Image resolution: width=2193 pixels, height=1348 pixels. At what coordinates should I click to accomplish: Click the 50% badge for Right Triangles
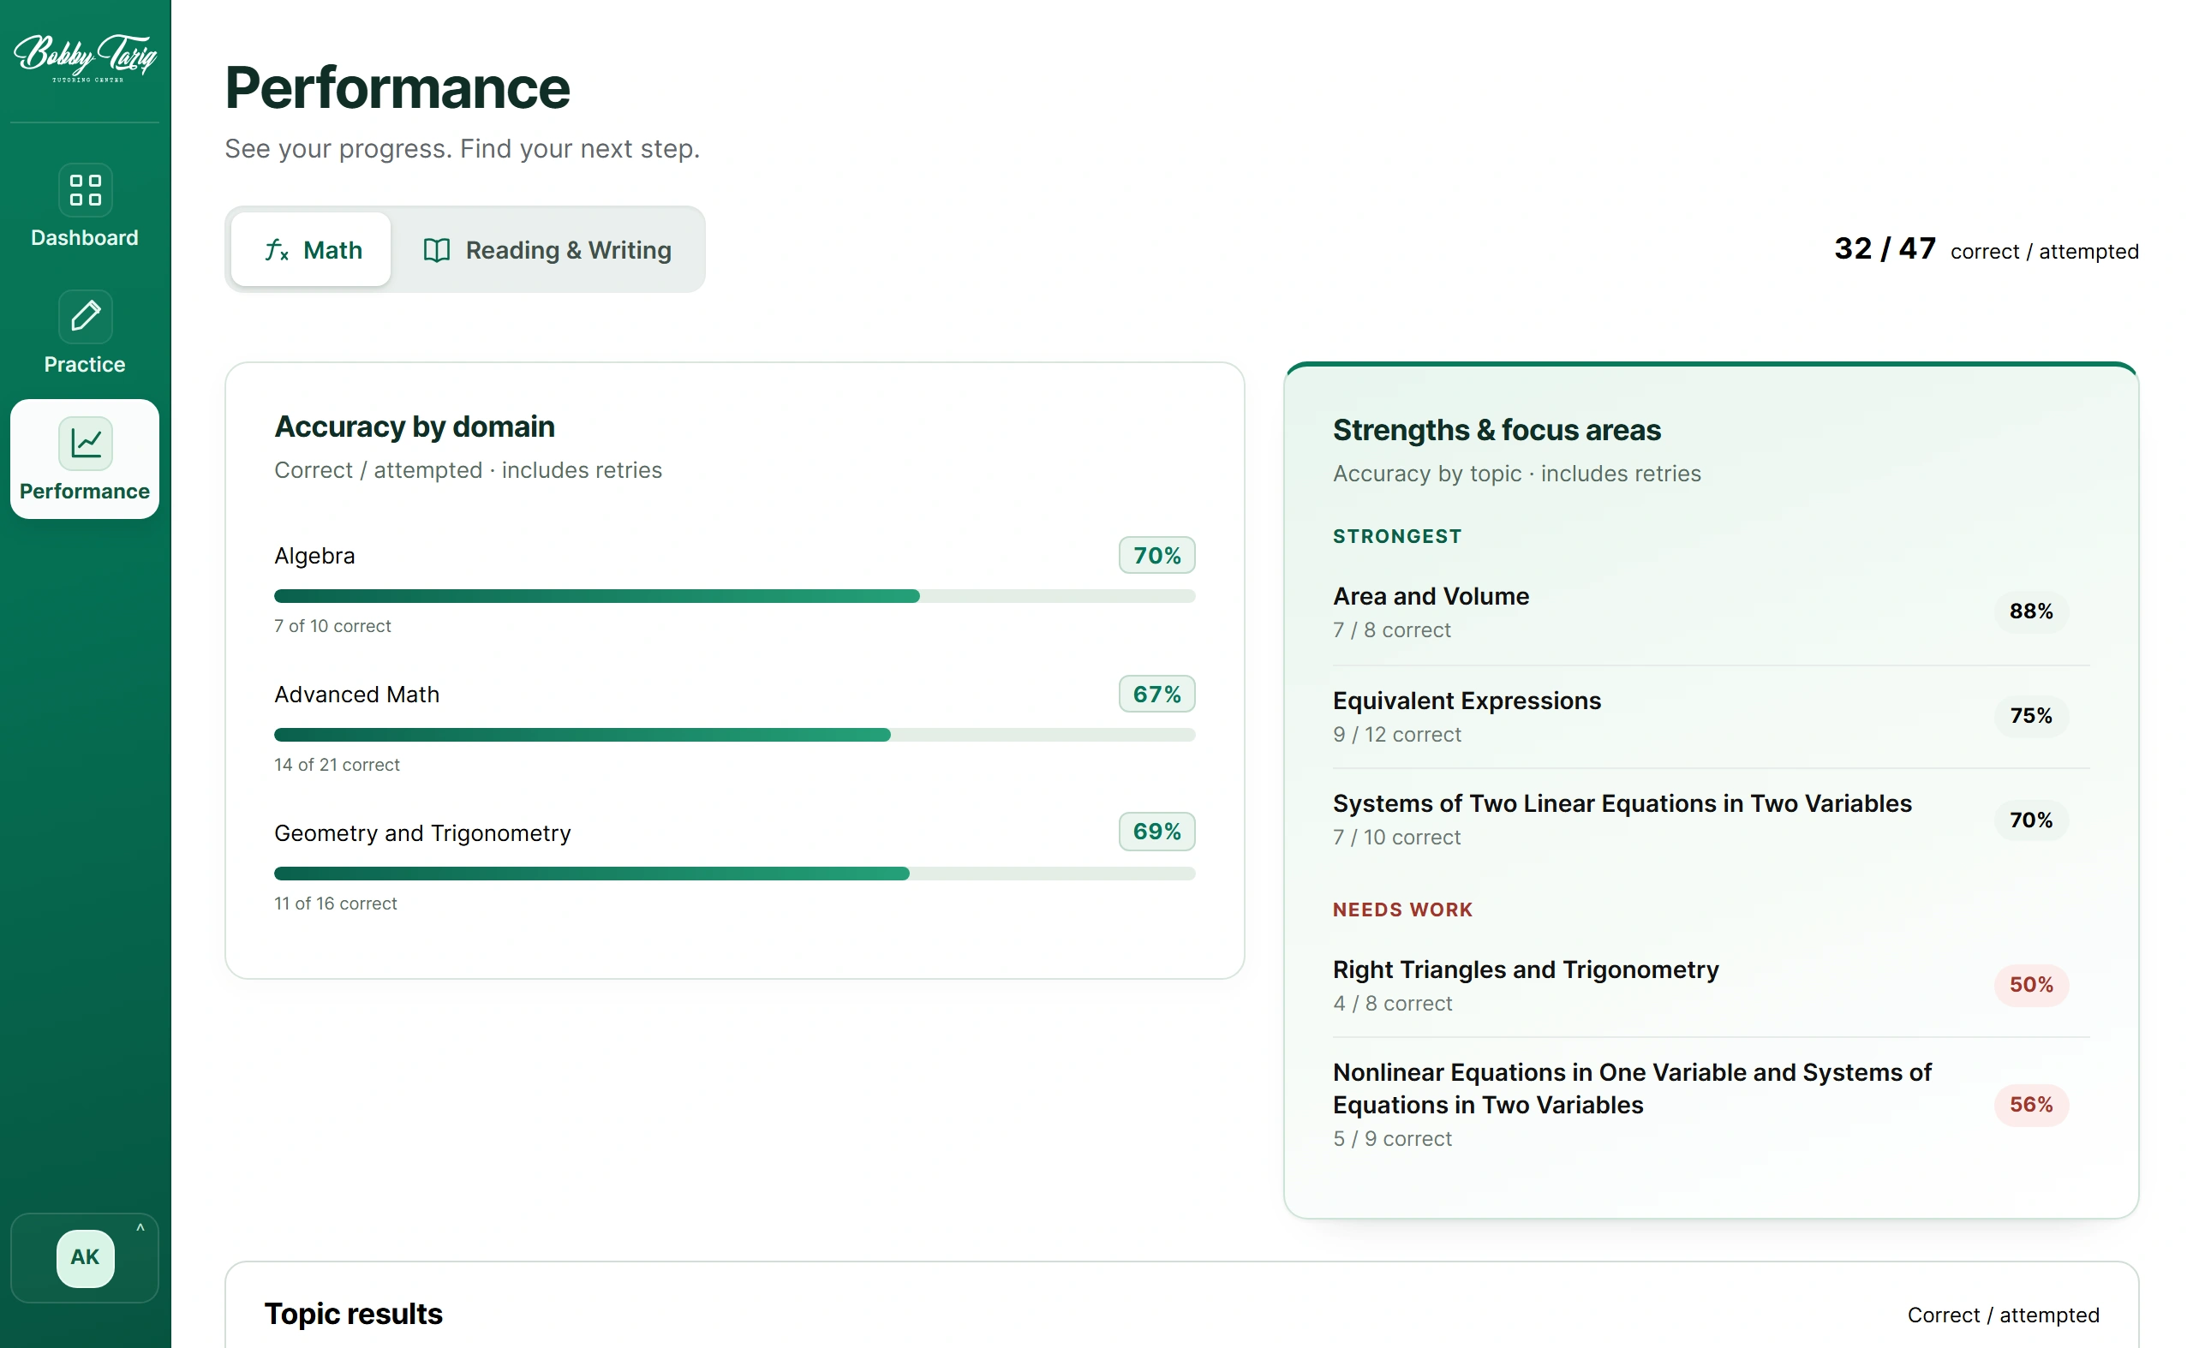(2032, 985)
